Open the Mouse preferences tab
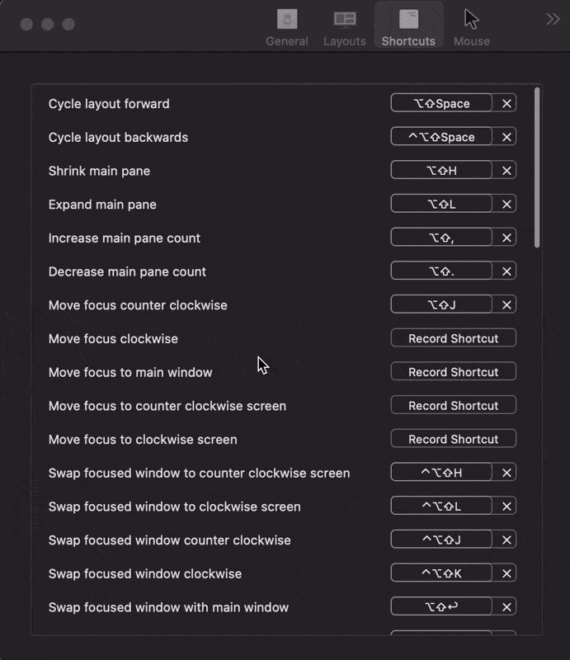Viewport: 570px width, 660px height. pos(471,27)
